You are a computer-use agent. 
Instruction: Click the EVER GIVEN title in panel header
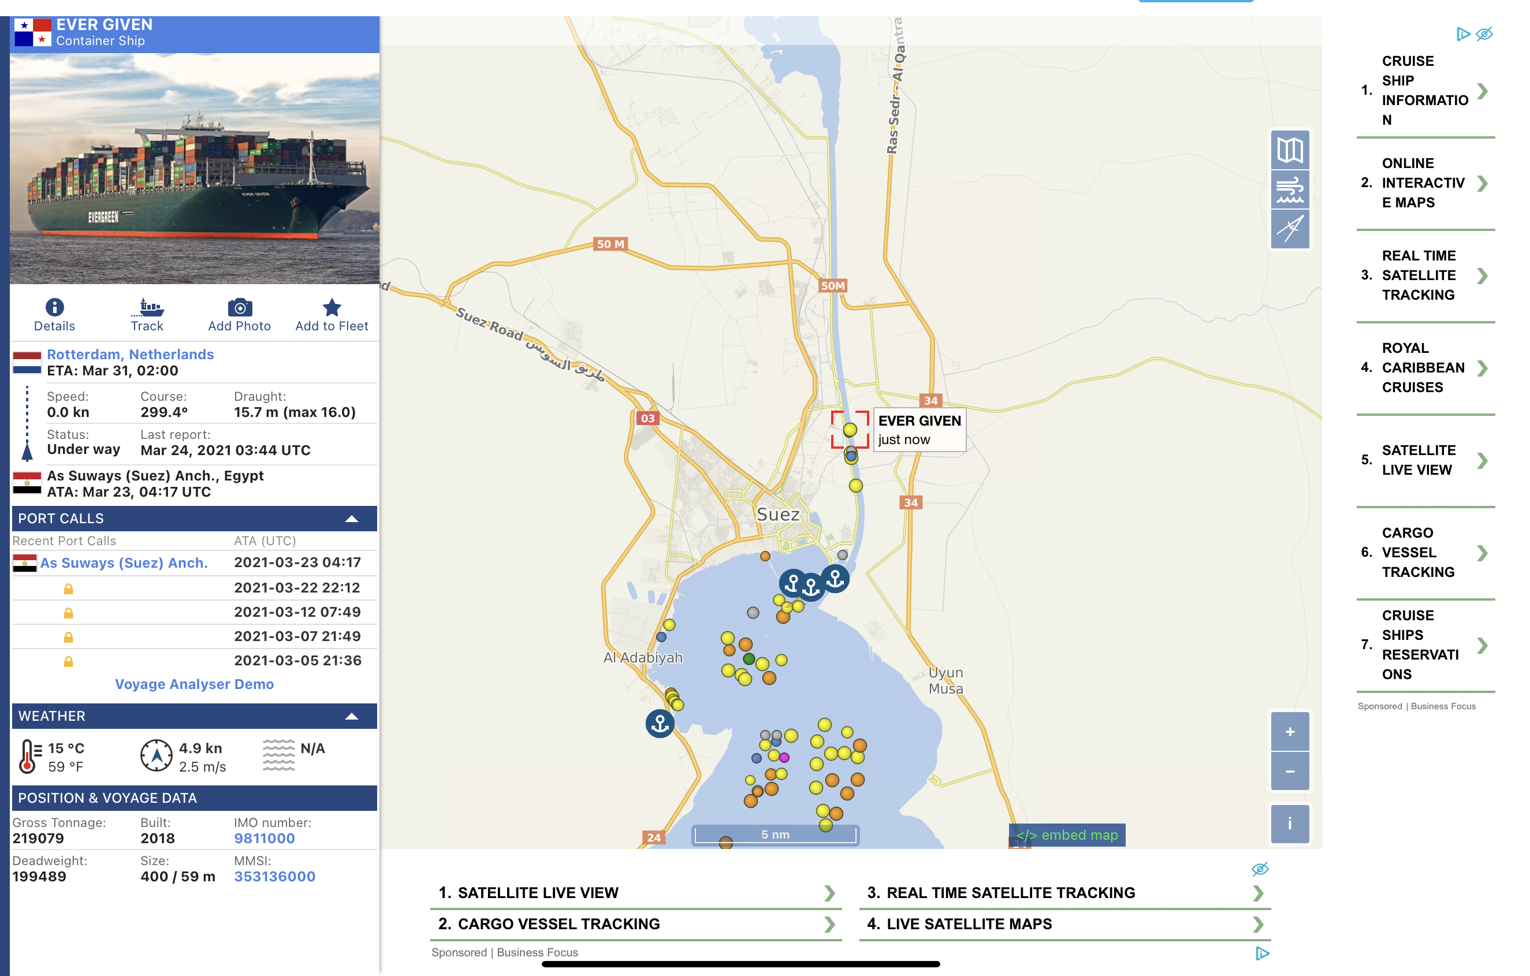click(104, 24)
